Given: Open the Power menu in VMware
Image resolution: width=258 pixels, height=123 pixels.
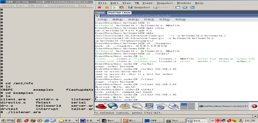Looking at the screenshot, I should click(148, 3).
